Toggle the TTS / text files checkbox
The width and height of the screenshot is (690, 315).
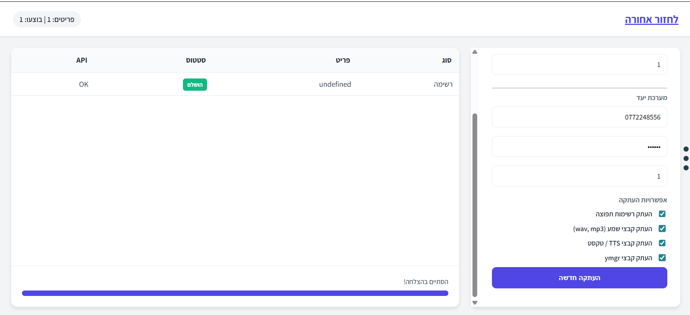click(662, 243)
